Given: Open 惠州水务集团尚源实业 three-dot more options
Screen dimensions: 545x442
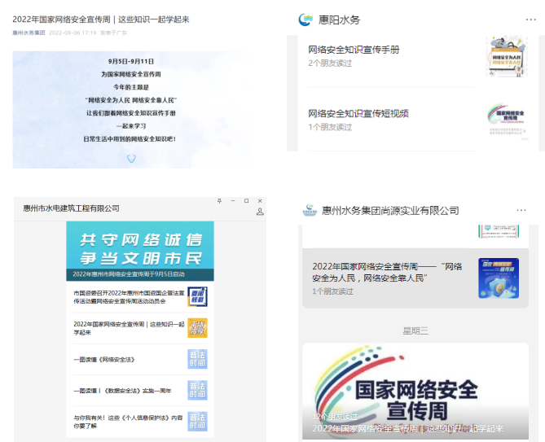Looking at the screenshot, I should (521, 211).
